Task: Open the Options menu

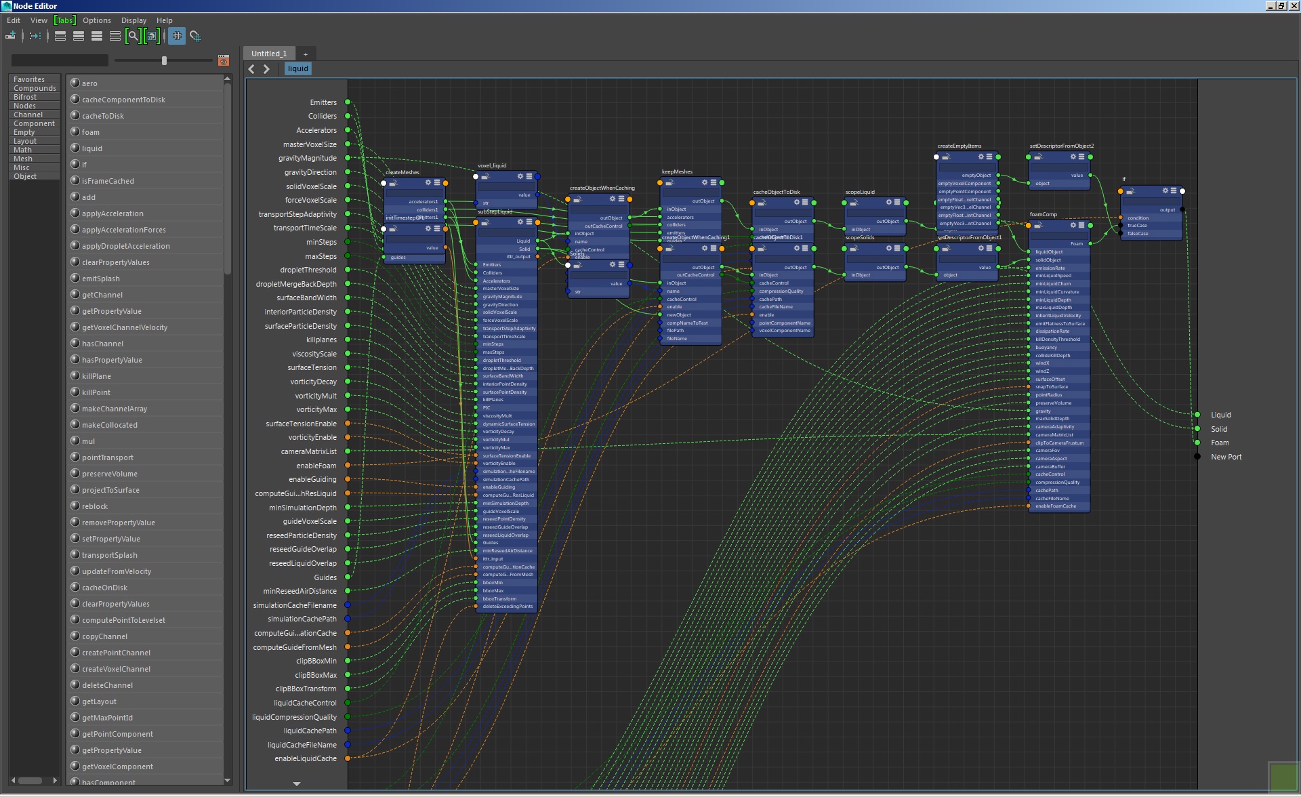Action: [x=96, y=20]
